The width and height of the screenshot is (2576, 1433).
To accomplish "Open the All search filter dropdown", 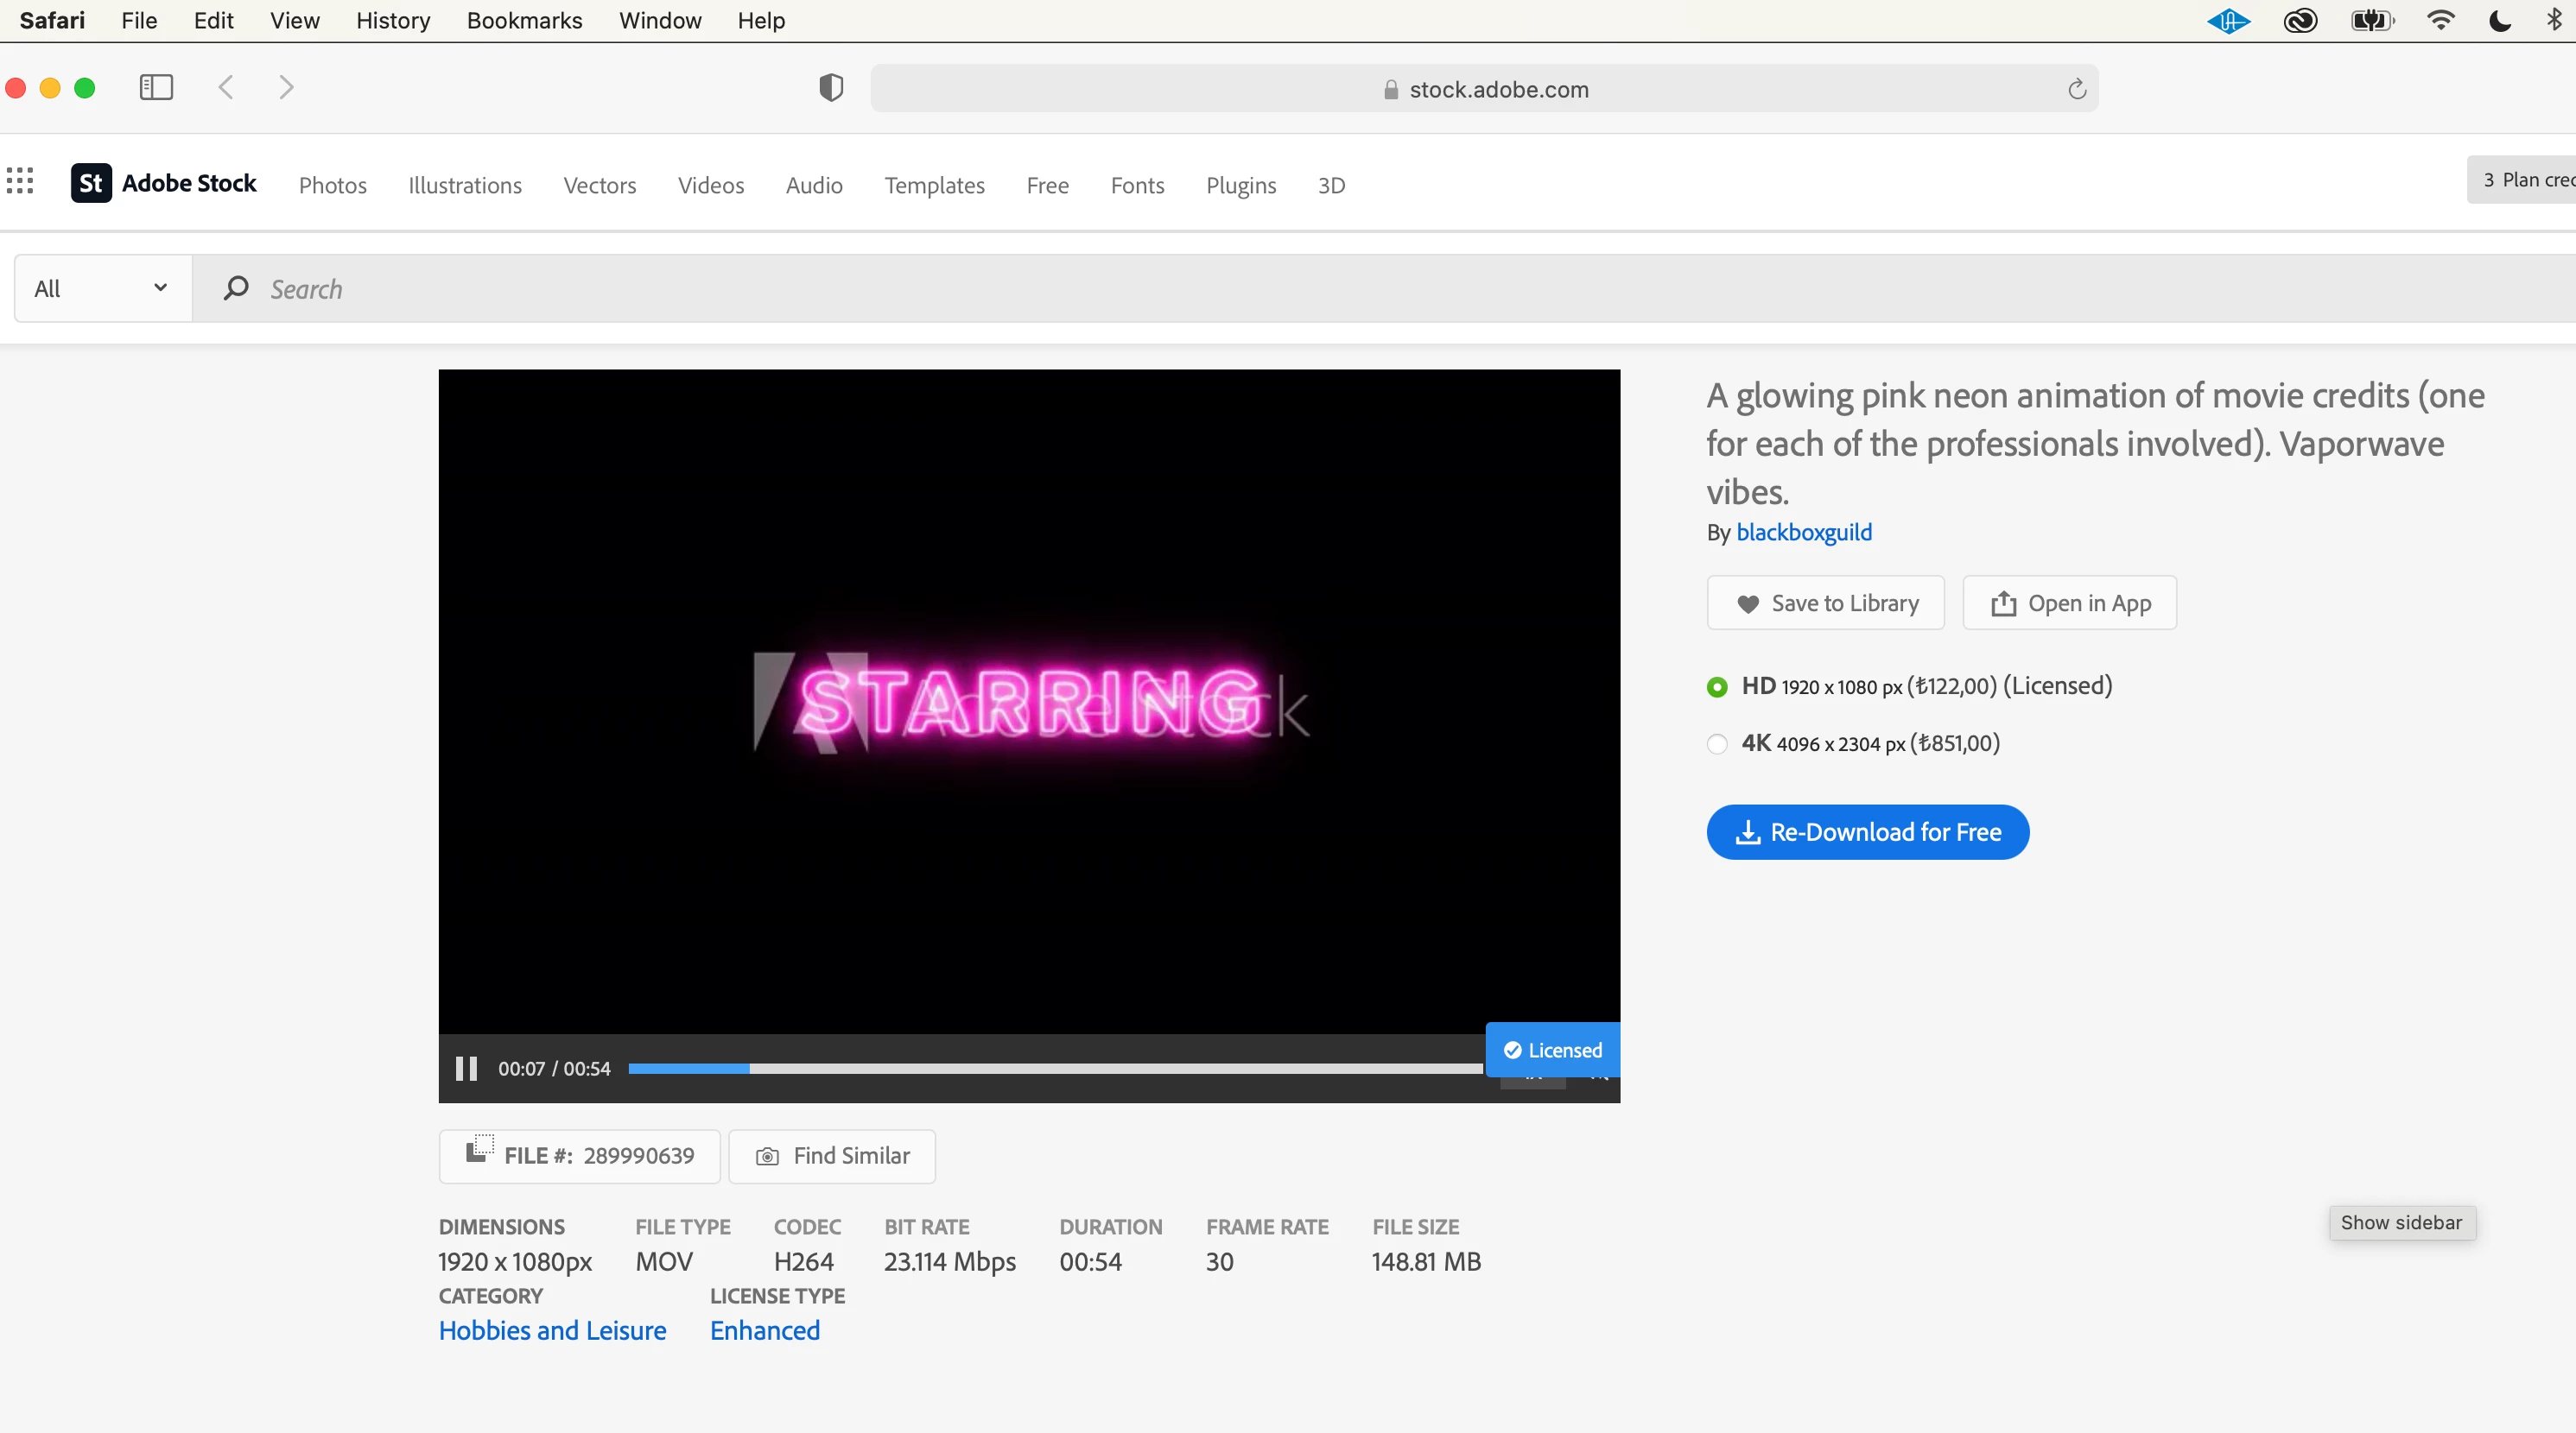I will (x=102, y=289).
